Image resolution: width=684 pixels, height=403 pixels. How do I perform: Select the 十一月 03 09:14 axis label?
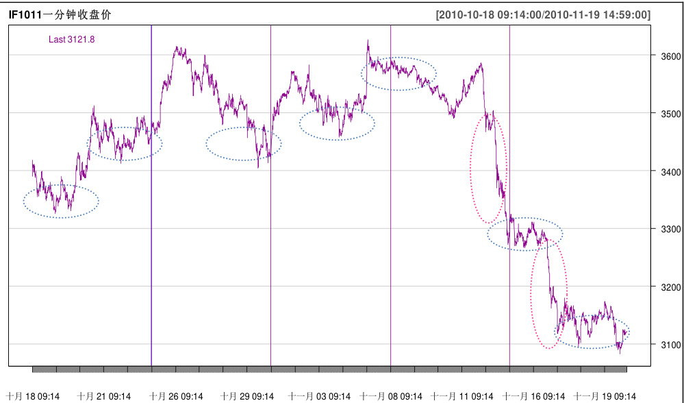tap(320, 396)
